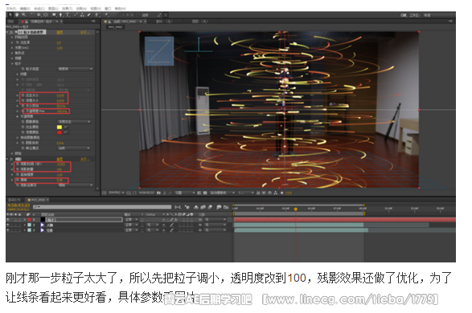
Task: Expand the opacity property group triangle
Action: [18, 116]
